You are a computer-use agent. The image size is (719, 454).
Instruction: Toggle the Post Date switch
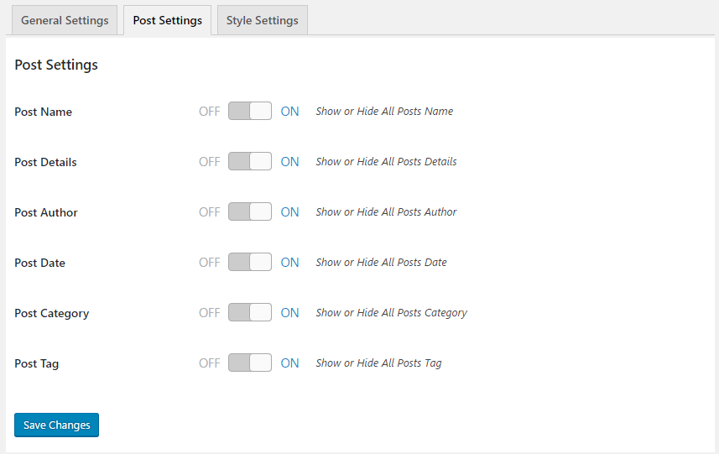pyautogui.click(x=250, y=262)
